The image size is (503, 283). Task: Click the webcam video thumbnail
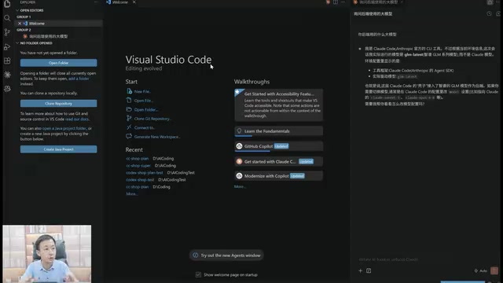point(47,253)
